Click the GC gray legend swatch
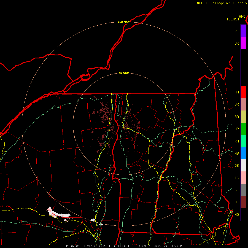The height and width of the screenshot is (248, 248). (x=243, y=190)
